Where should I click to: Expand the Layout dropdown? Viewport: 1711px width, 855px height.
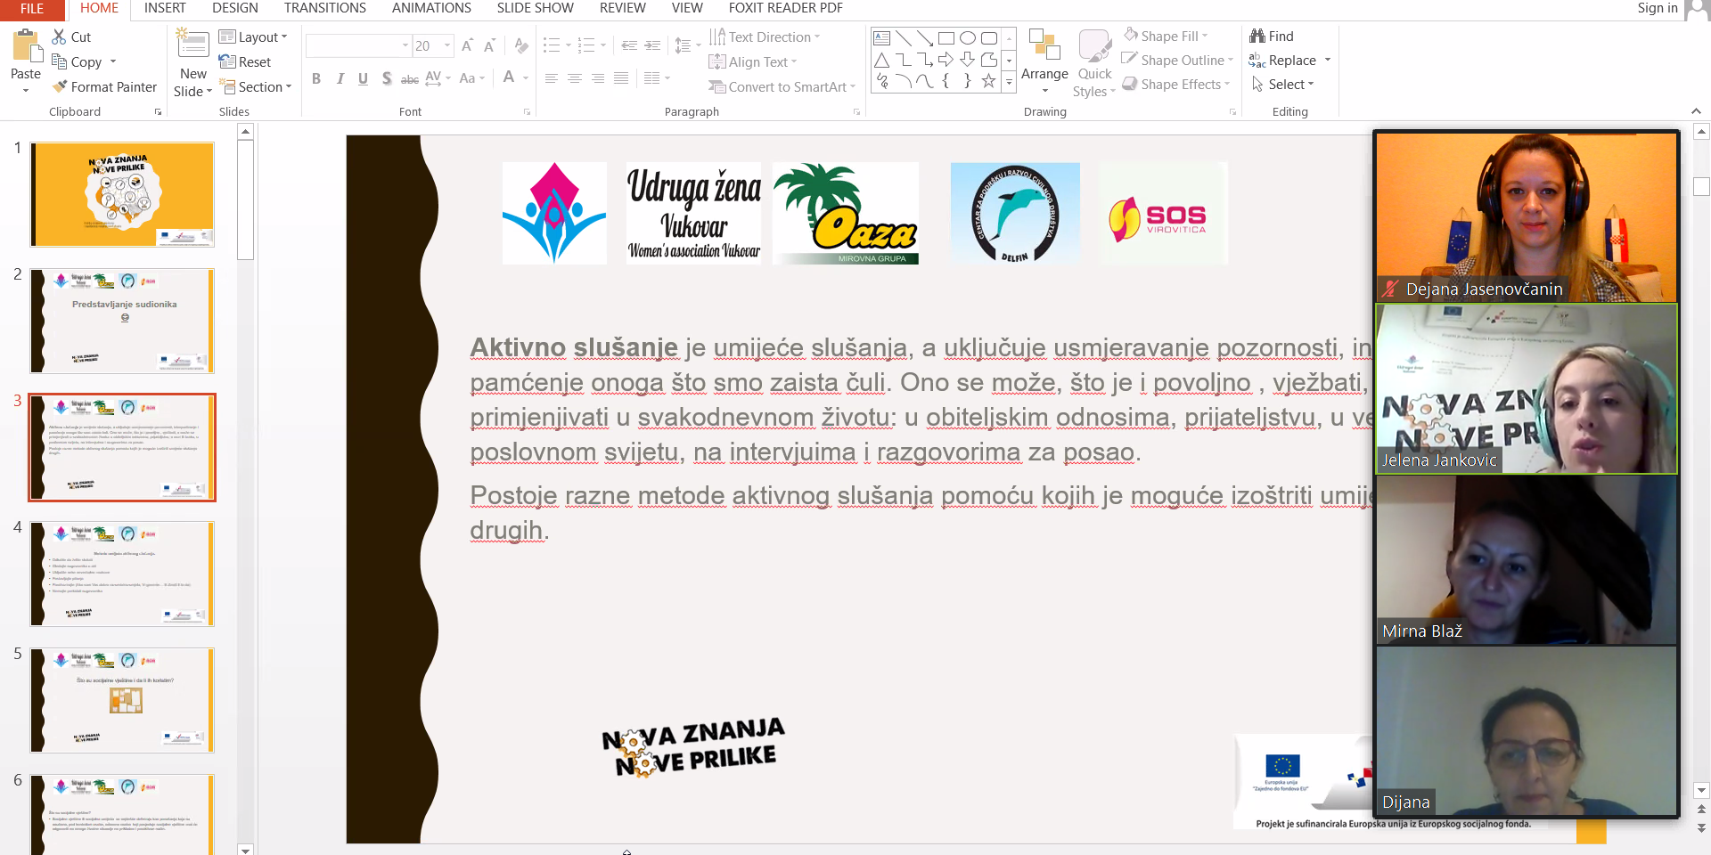pyautogui.click(x=253, y=37)
